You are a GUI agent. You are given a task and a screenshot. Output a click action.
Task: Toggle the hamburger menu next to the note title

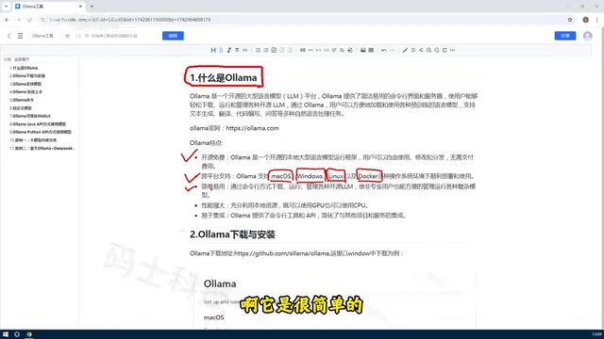[20, 36]
